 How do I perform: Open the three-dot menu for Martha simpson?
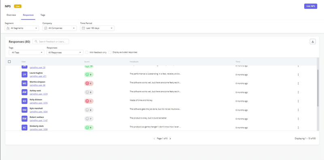(298, 83)
